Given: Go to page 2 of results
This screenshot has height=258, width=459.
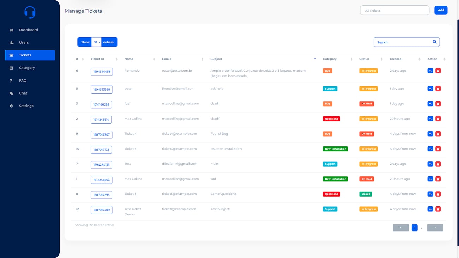Looking at the screenshot, I should pyautogui.click(x=421, y=228).
